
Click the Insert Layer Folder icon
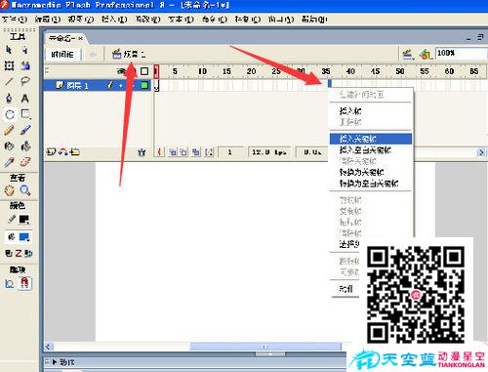coord(74,151)
